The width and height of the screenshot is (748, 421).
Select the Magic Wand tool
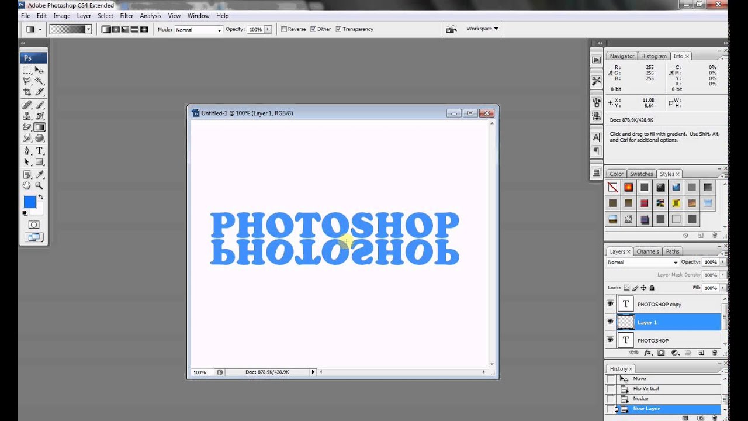[x=39, y=81]
